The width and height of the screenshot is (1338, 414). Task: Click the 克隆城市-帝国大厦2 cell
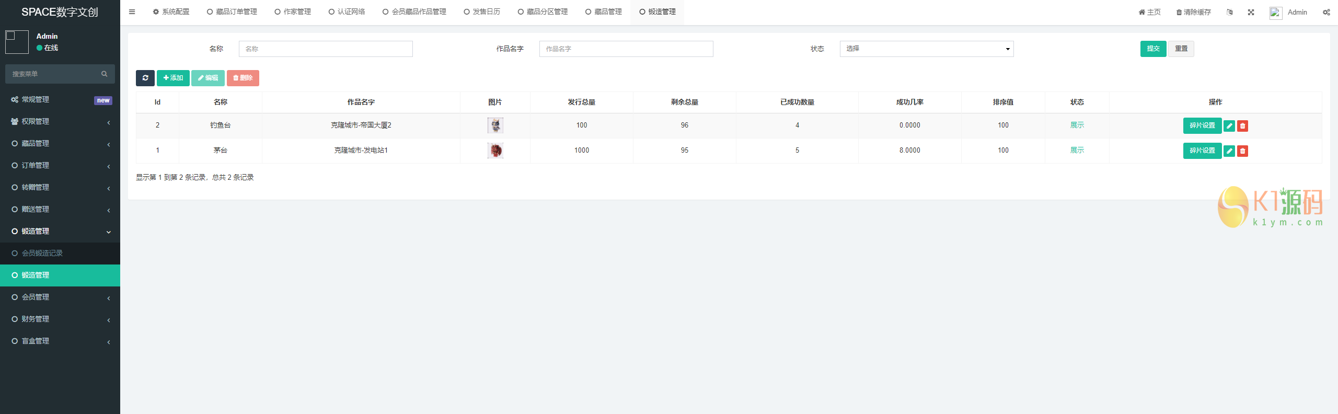click(x=361, y=125)
